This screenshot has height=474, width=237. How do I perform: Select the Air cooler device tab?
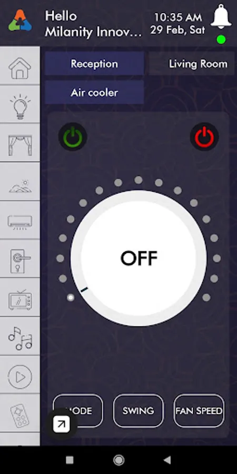94,93
